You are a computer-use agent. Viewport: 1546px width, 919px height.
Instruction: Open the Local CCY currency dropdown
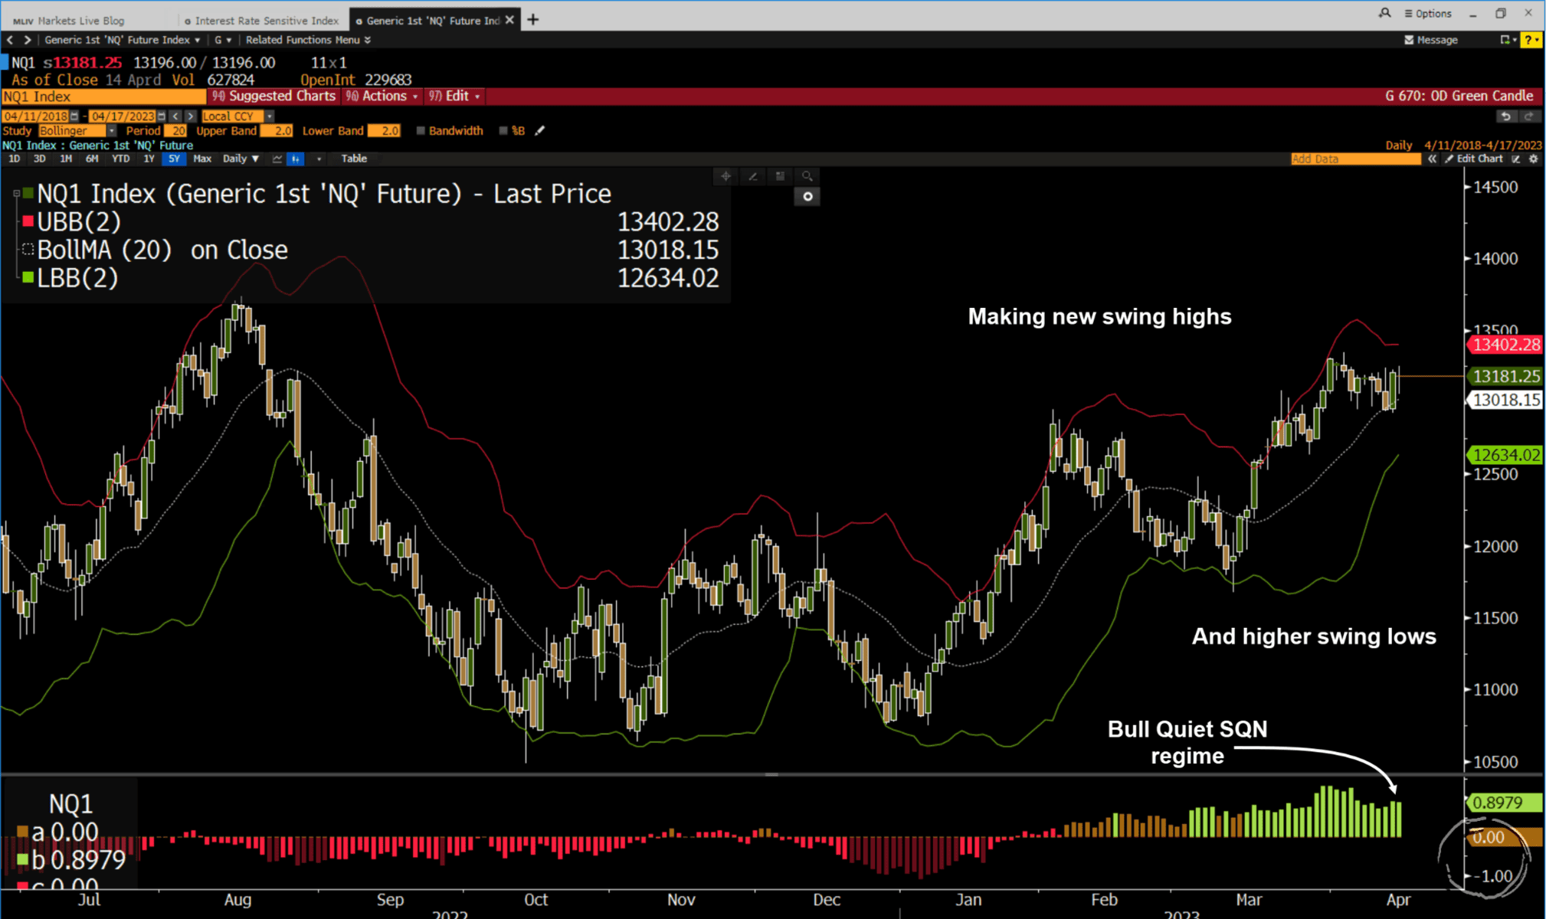point(269,116)
